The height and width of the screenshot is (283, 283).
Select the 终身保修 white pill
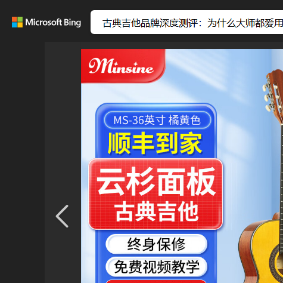pos(157,244)
